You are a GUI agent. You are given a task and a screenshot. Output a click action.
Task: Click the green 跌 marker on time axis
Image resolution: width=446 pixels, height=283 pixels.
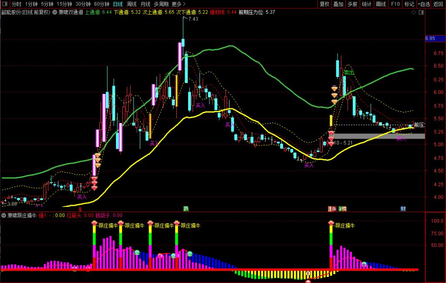point(186,209)
